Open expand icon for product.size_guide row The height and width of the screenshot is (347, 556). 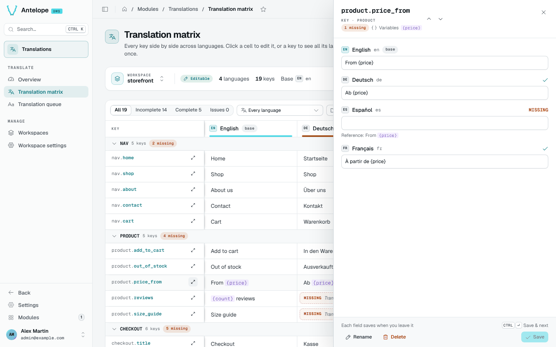(193, 314)
